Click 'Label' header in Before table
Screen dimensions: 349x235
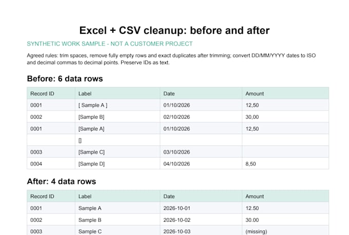[118, 93]
